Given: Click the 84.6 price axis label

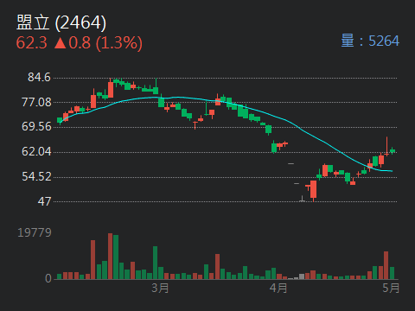Looking at the screenshot, I should 39,77.
